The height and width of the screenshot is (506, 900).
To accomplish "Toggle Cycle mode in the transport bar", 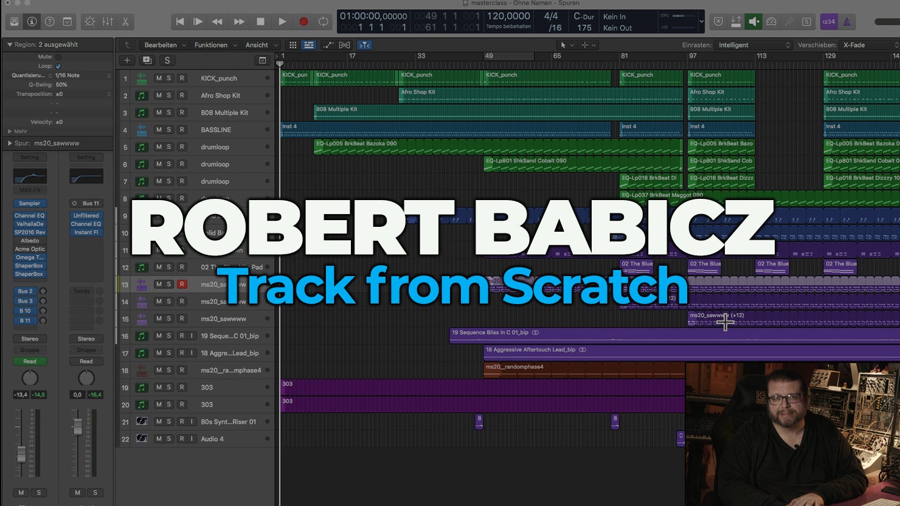I will click(324, 22).
